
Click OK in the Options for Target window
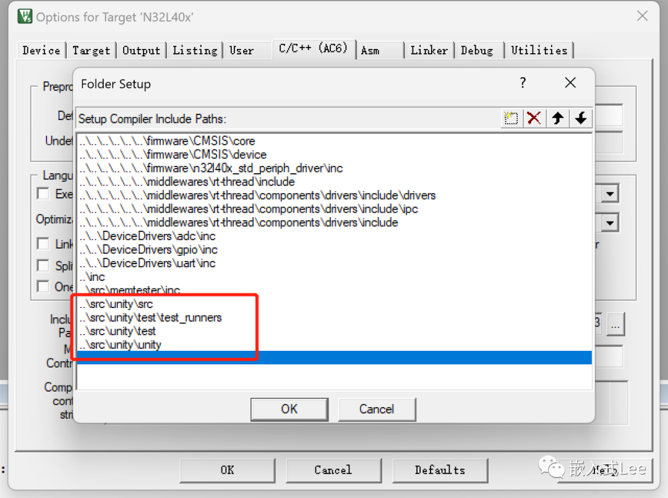(x=227, y=470)
